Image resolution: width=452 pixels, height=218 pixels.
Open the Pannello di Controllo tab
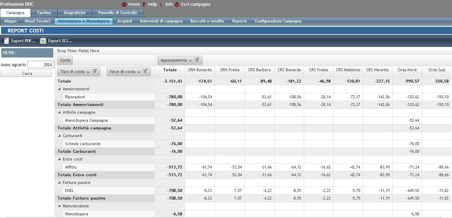[117, 13]
